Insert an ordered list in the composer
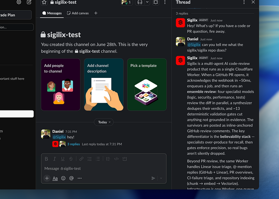The height and width of the screenshot is (199, 279). point(90,159)
